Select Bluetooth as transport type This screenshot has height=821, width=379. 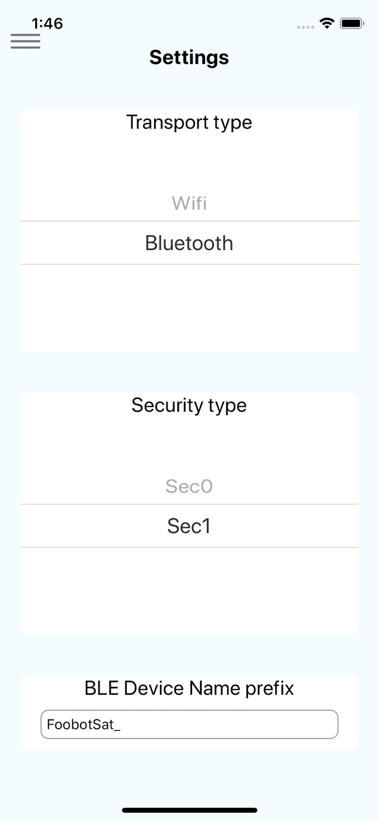coord(189,243)
